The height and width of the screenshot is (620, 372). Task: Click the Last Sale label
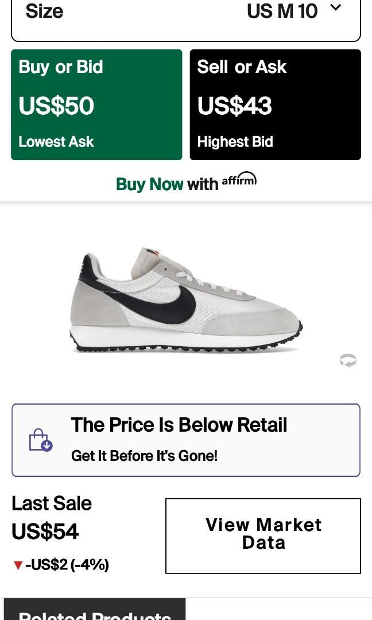coord(52,503)
